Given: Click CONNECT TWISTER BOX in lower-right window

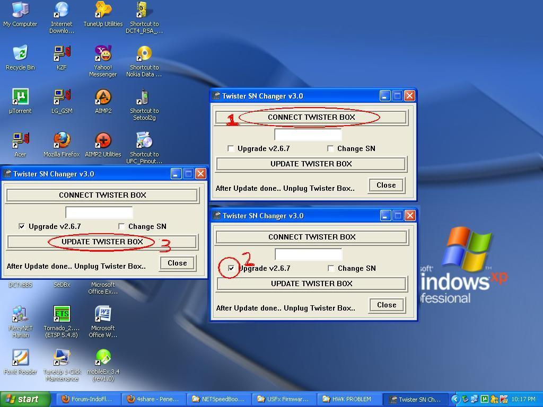Looking at the screenshot, I should [312, 237].
